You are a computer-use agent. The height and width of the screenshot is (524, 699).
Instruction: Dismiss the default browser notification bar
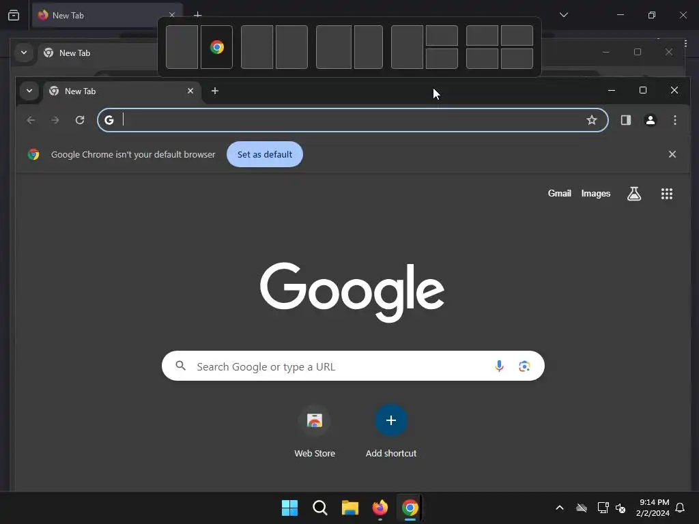click(672, 154)
